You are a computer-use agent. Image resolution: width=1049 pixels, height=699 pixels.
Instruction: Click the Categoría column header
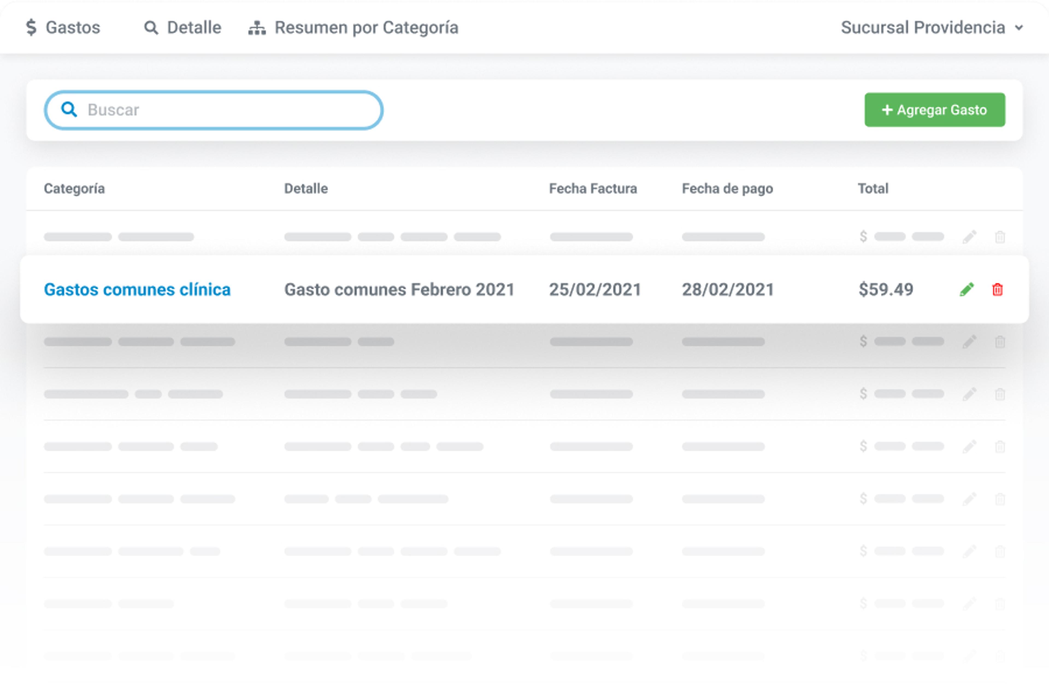[75, 189]
